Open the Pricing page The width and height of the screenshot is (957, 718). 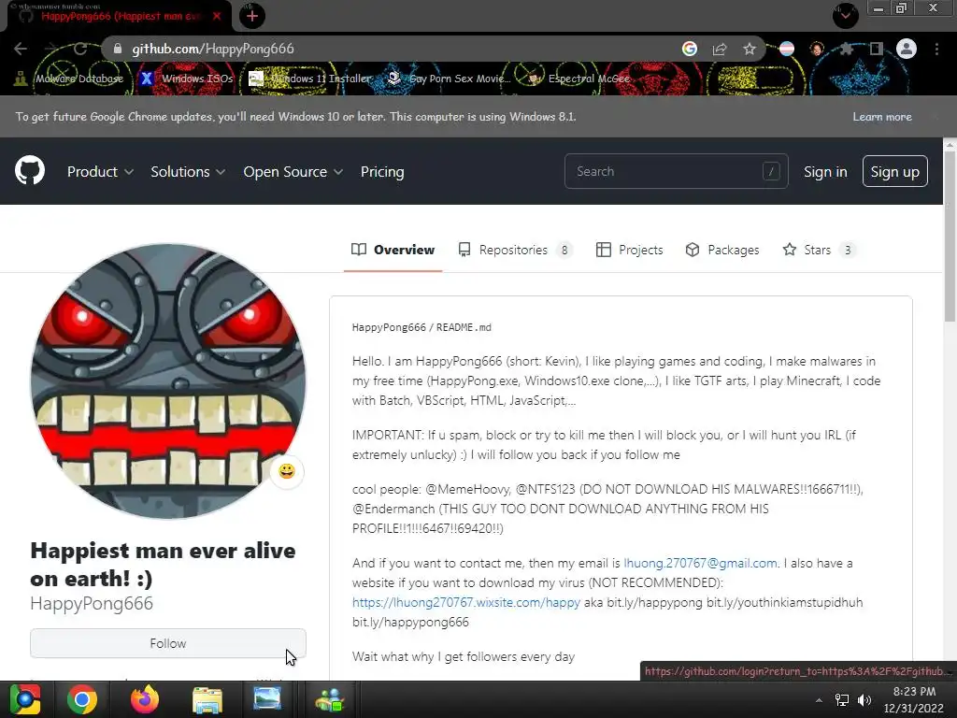click(x=382, y=172)
